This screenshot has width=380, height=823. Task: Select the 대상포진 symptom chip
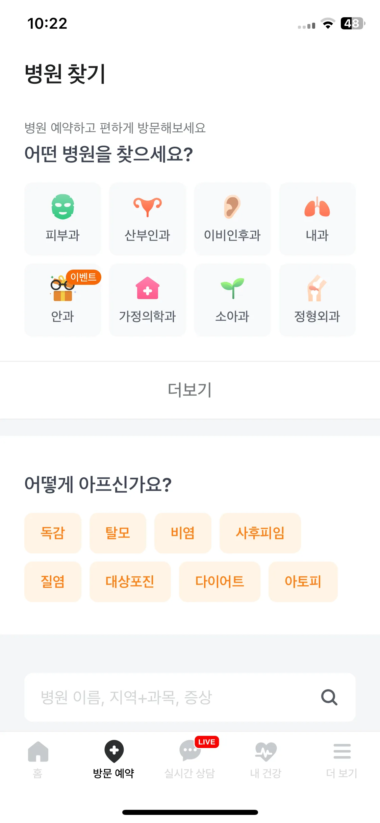[130, 581]
